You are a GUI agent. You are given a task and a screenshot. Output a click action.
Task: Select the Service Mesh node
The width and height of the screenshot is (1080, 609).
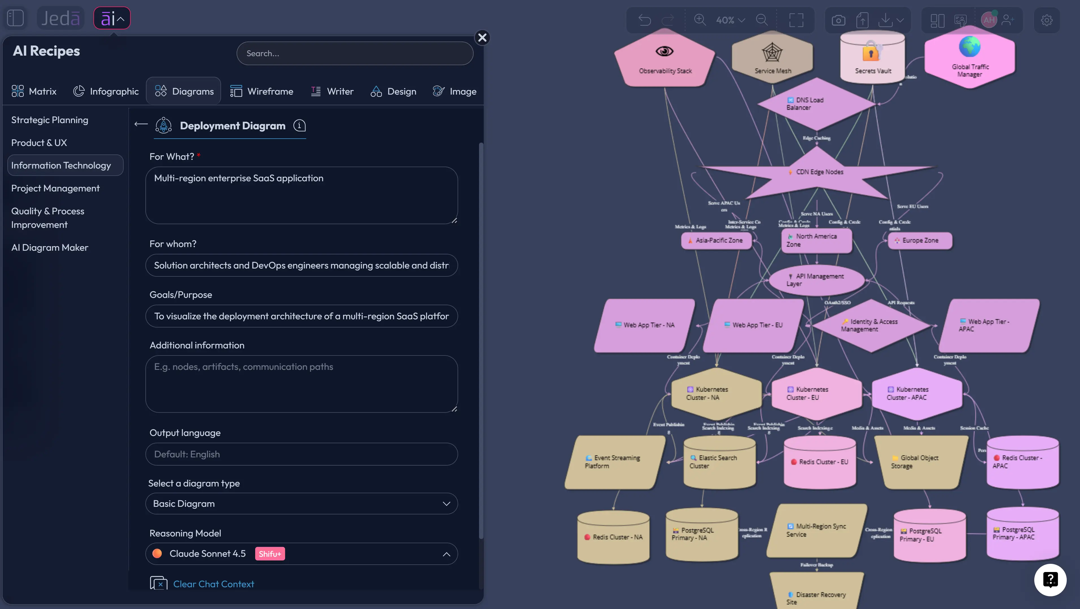(772, 58)
